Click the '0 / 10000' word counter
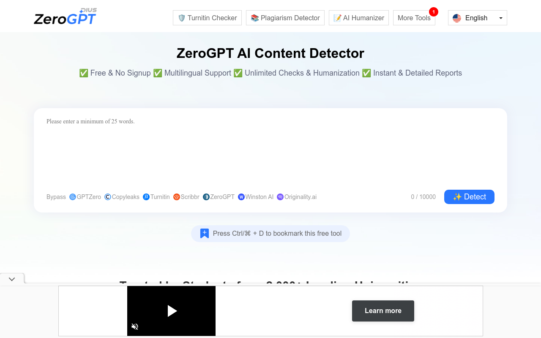The image size is (541, 338). pos(423,197)
